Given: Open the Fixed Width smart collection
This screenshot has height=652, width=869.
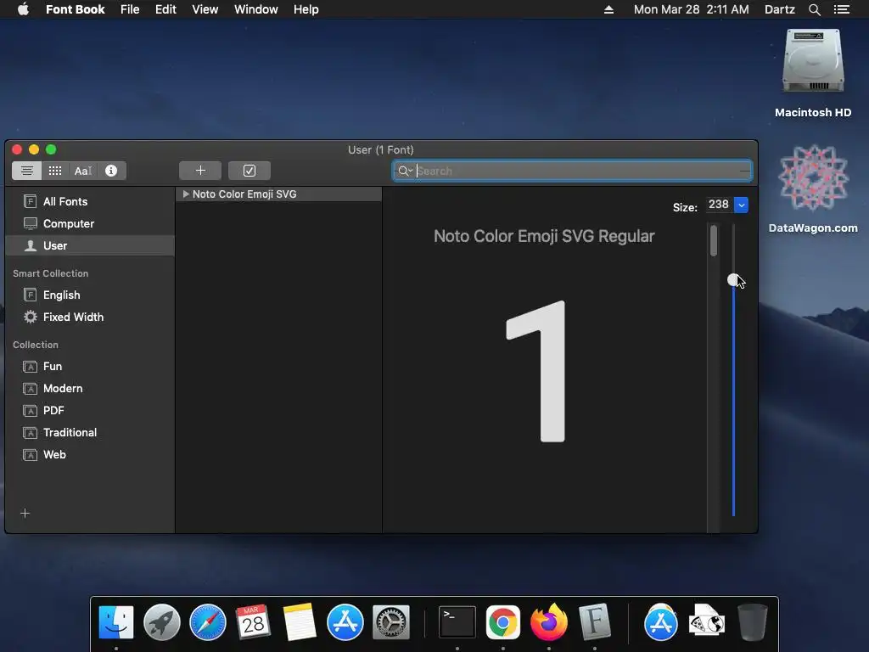Looking at the screenshot, I should click(90, 318).
